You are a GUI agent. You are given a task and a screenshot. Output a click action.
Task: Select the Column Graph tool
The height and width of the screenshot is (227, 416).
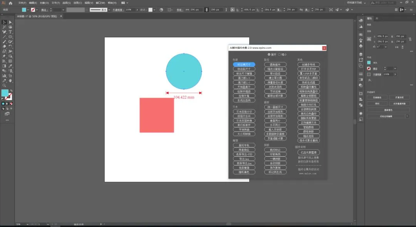click(x=4, y=76)
